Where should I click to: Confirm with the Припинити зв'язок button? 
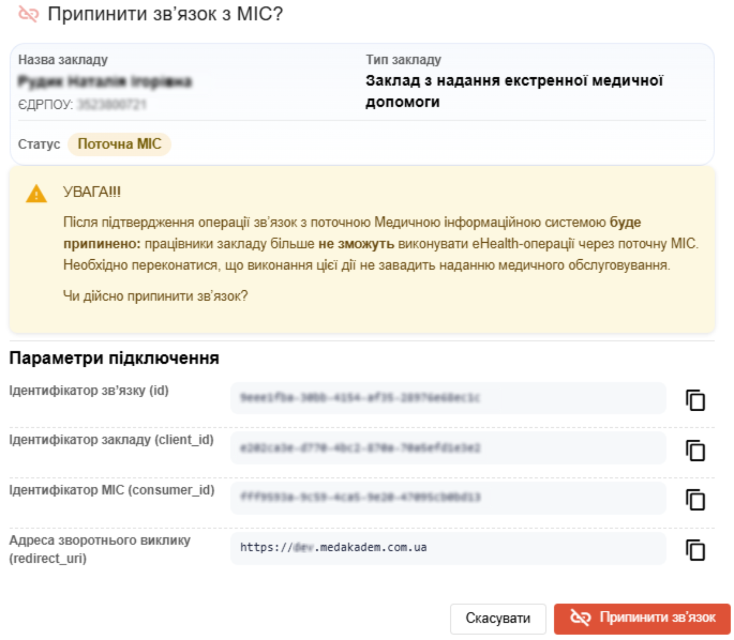[642, 618]
